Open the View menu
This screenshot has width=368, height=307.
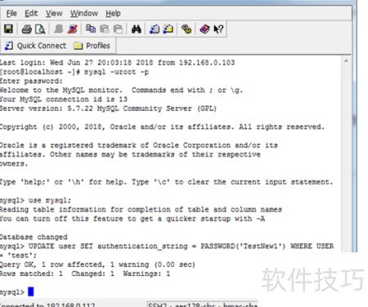pyautogui.click(x=54, y=13)
